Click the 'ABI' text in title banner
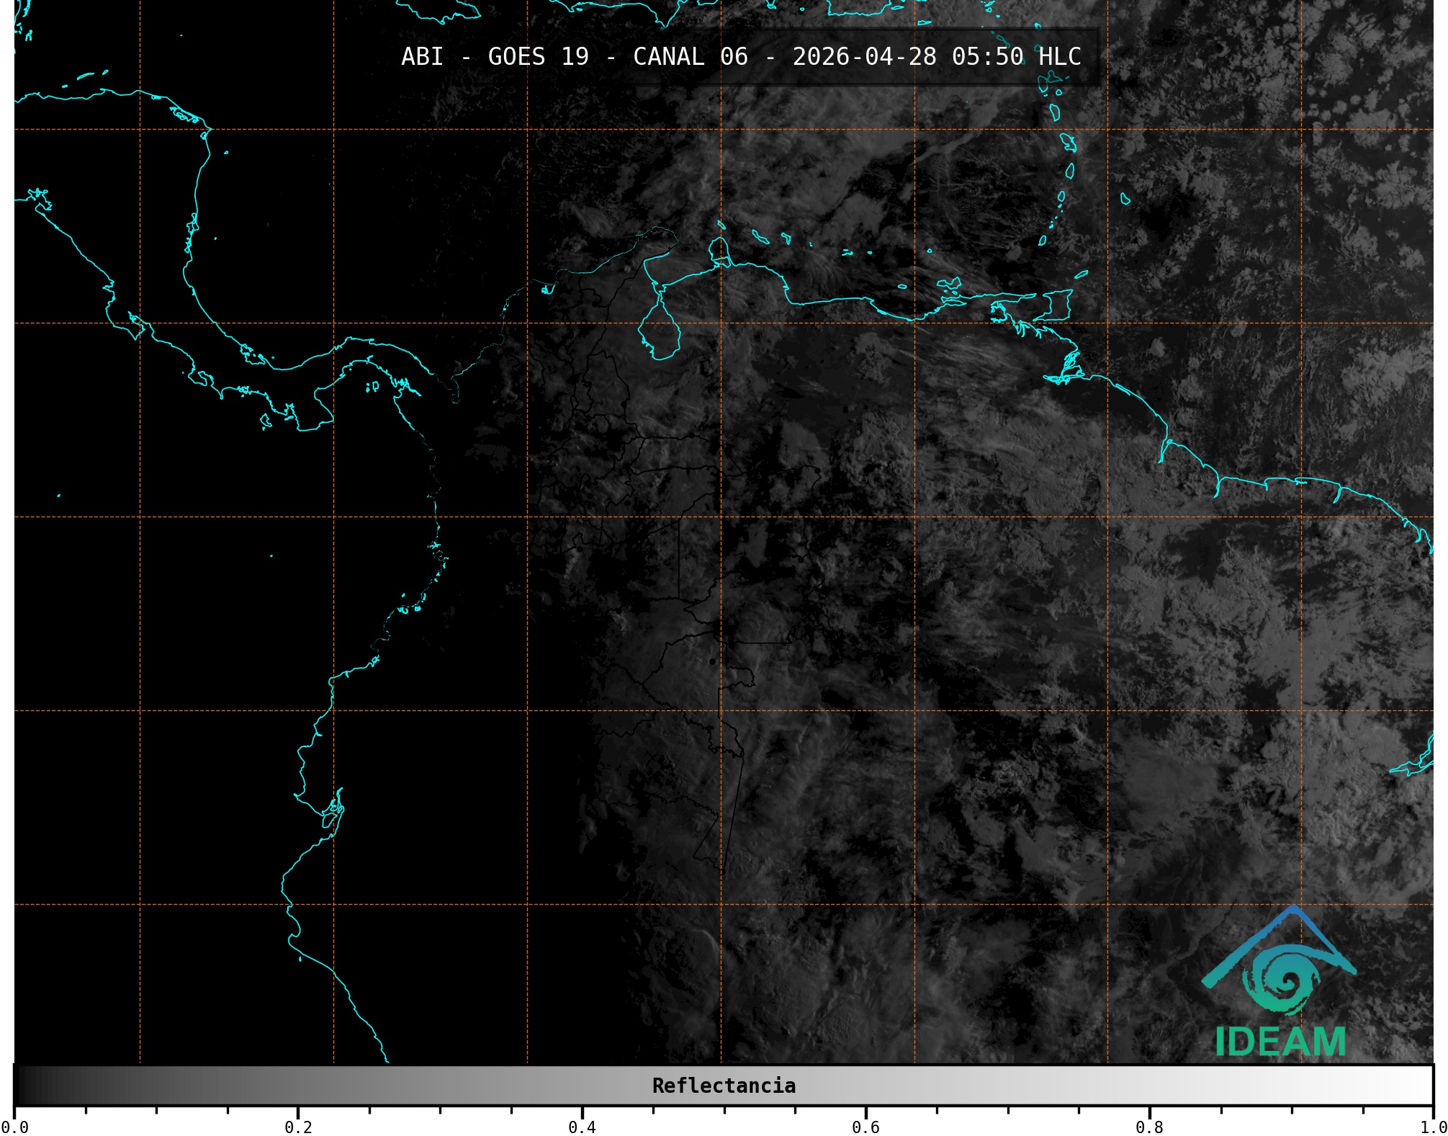 [422, 57]
